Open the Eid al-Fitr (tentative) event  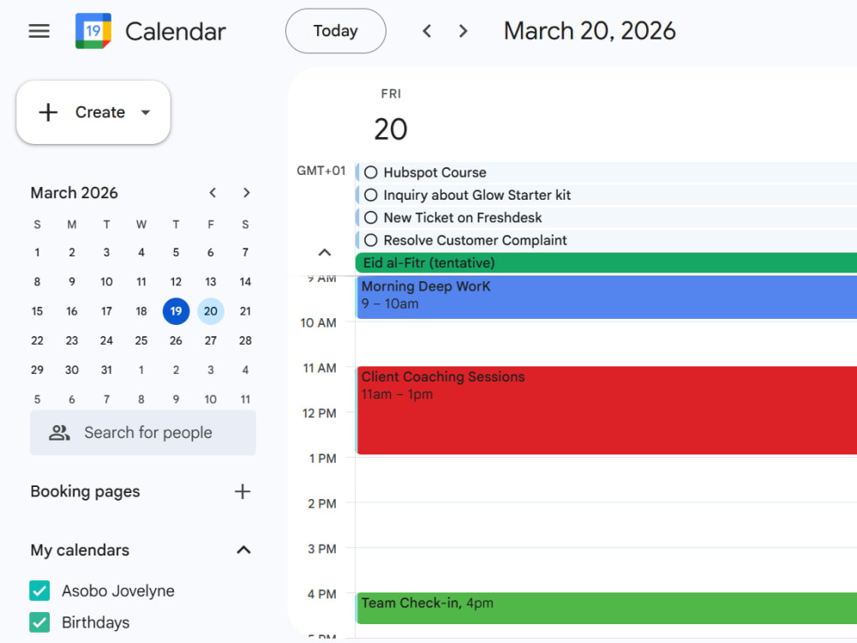point(606,263)
